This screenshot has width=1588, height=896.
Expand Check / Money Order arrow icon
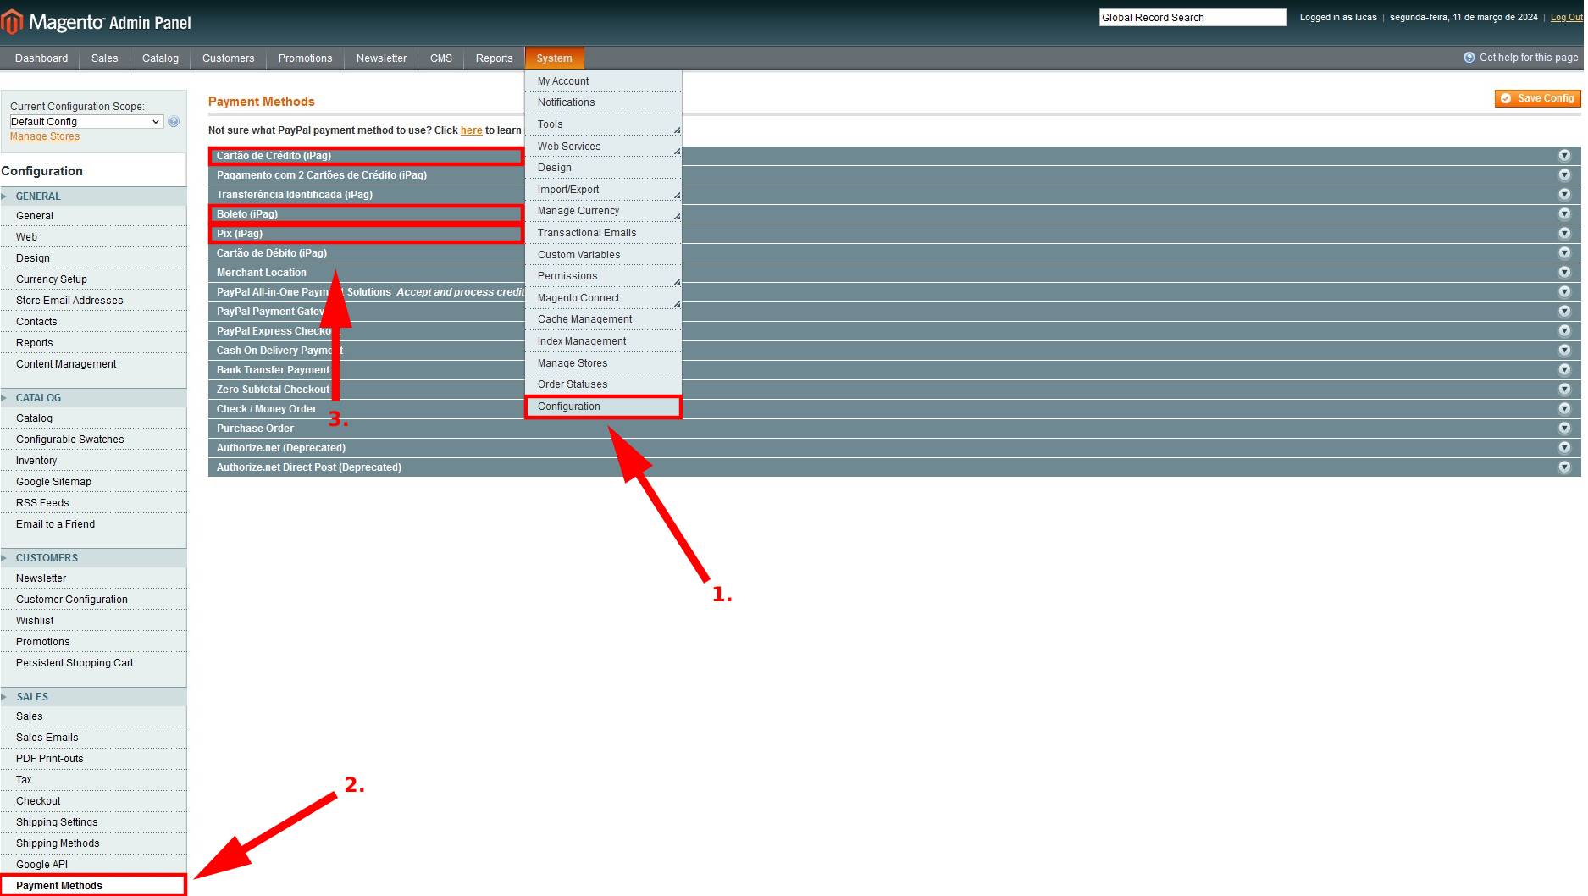click(x=1564, y=409)
